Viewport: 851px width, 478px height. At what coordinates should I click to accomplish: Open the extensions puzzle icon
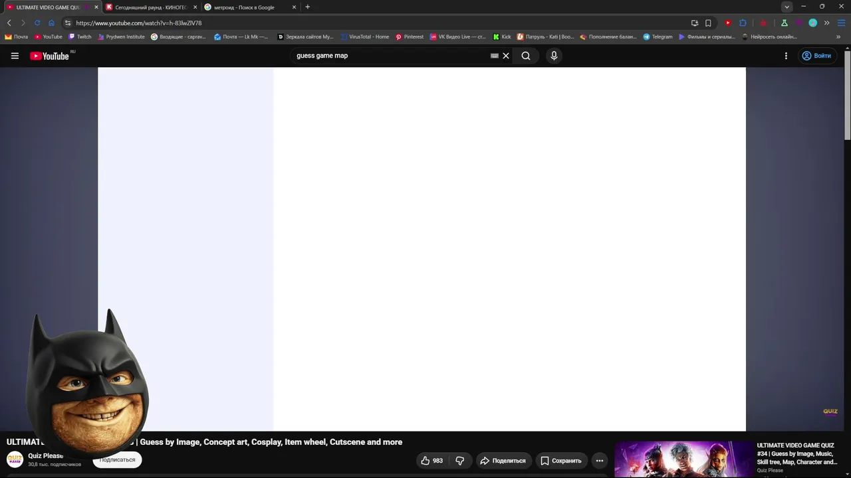tap(743, 23)
